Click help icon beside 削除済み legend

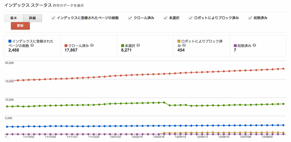pos(254,45)
